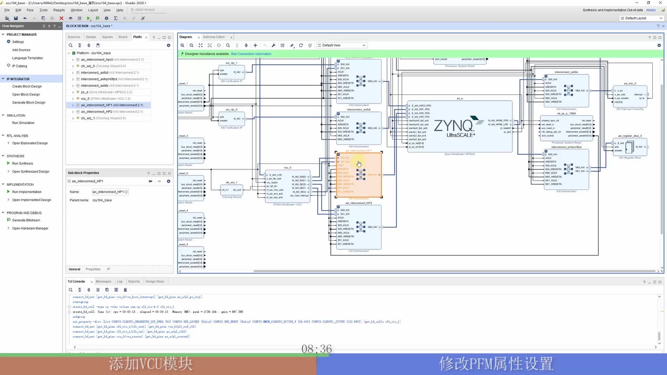Zoom out of the block diagram

pyautogui.click(x=191, y=45)
